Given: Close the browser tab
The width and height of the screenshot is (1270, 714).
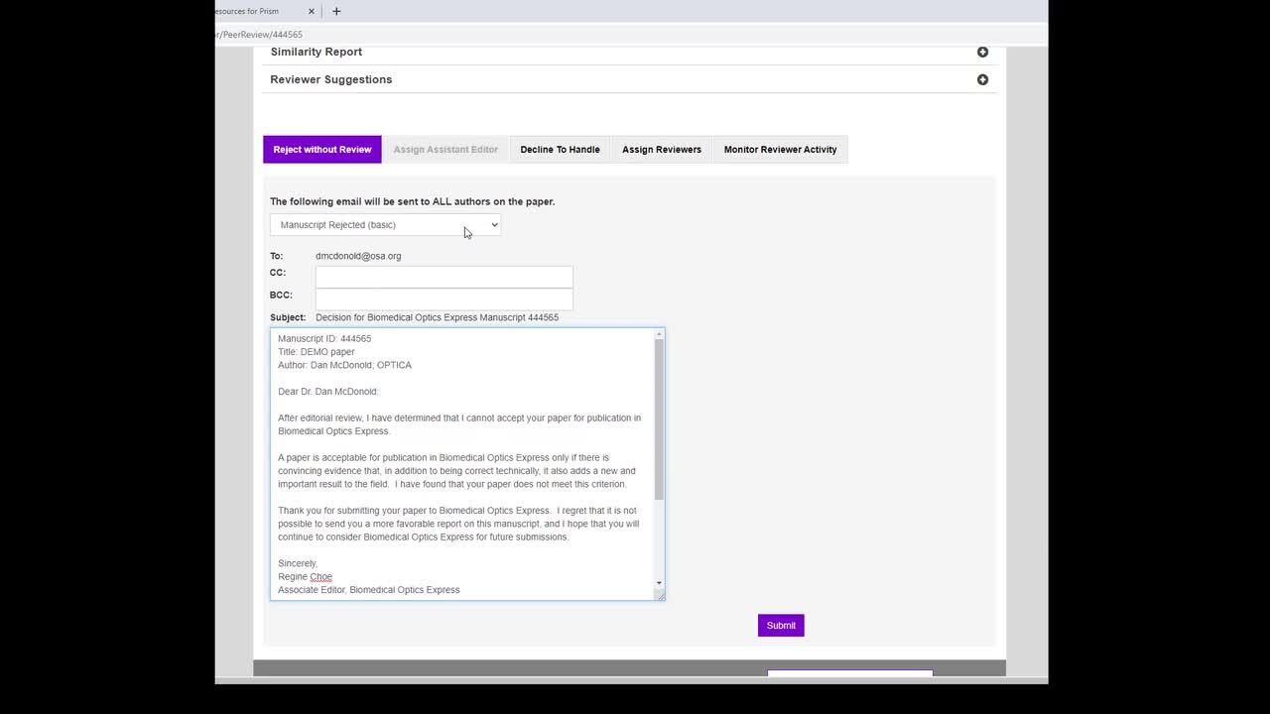Looking at the screenshot, I should point(312,11).
